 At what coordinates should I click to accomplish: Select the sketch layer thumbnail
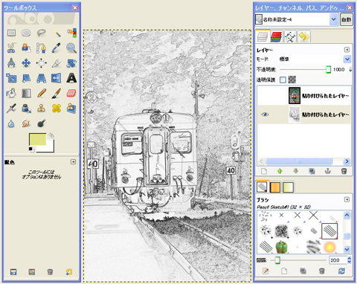(x=295, y=114)
